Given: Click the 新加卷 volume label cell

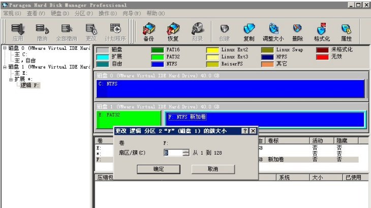Looking at the screenshot, I should point(275,160).
